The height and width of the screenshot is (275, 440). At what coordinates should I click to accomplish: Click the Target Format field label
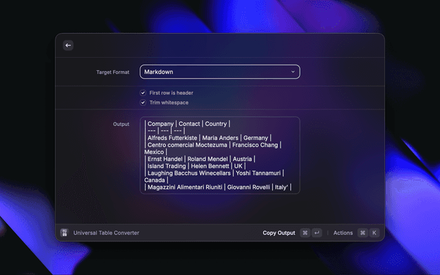tap(113, 71)
